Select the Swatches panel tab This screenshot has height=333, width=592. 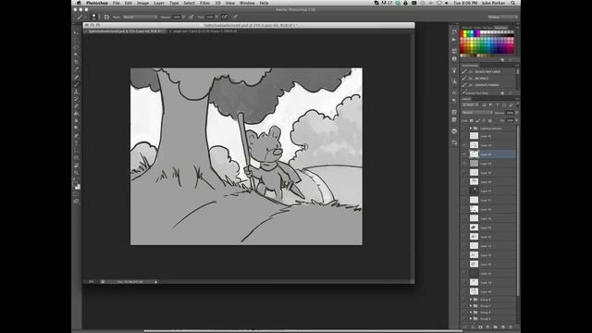tap(500, 28)
